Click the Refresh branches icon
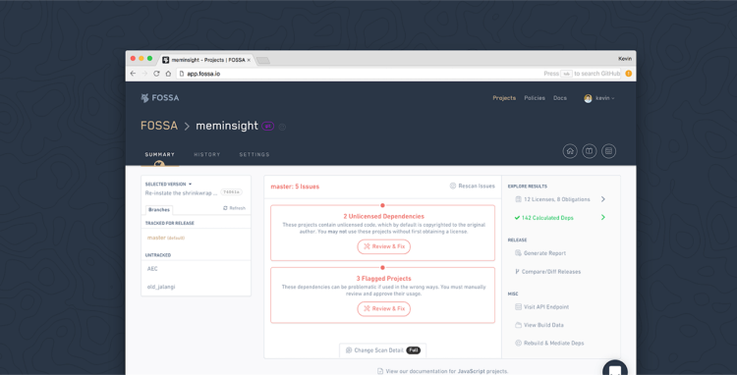737x375 pixels. tap(225, 208)
